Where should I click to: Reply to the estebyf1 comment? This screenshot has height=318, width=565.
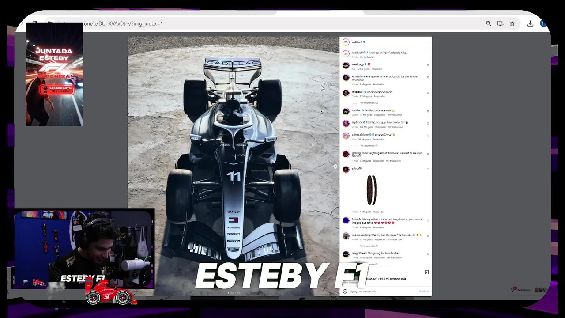point(378,84)
